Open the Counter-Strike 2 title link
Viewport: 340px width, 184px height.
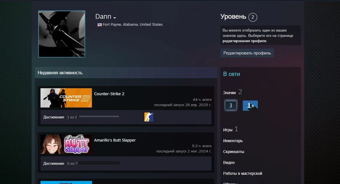coord(109,94)
